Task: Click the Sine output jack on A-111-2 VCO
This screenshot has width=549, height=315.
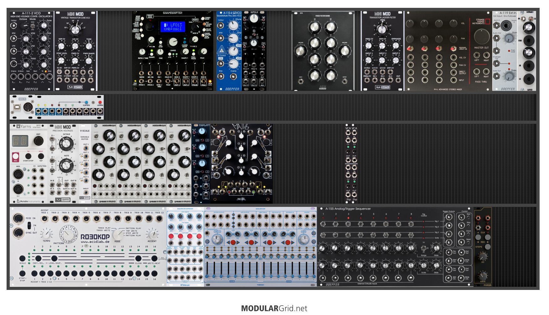Action: 50,77
